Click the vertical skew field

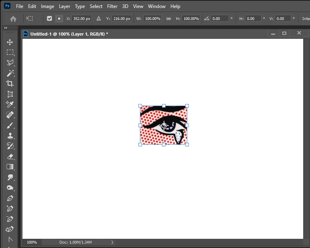[283, 18]
